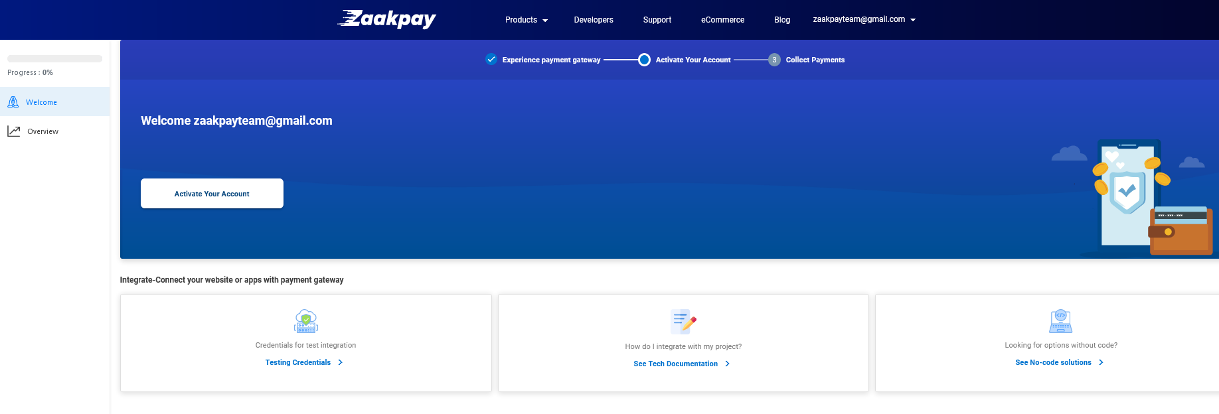
Task: Click How do I integrate with my project text
Action: coord(683,346)
